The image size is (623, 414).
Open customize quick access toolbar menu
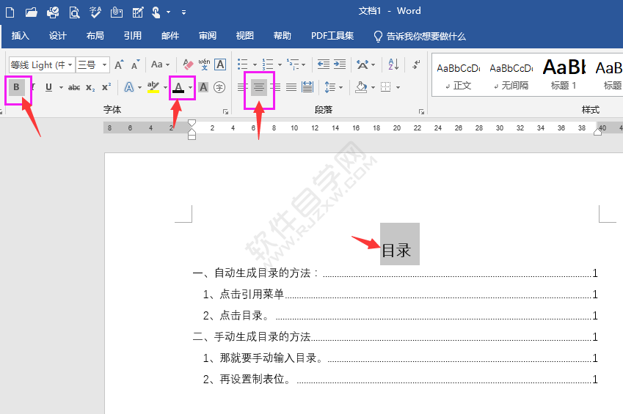183,12
